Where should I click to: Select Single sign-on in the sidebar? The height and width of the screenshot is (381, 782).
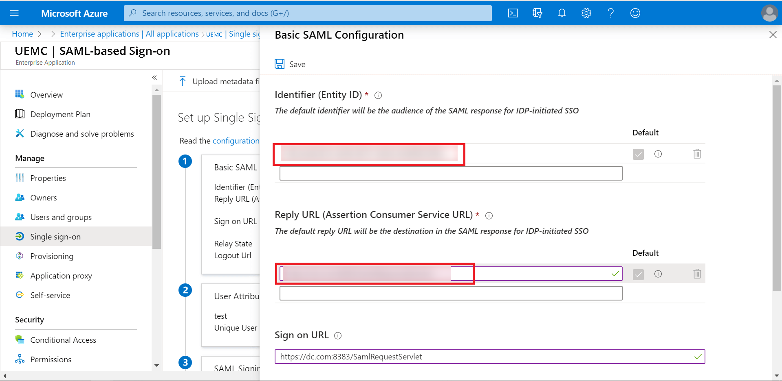point(55,237)
